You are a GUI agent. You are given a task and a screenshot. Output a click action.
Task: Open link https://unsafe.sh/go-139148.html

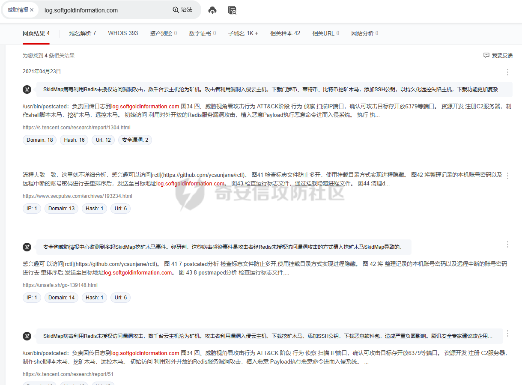click(x=60, y=285)
